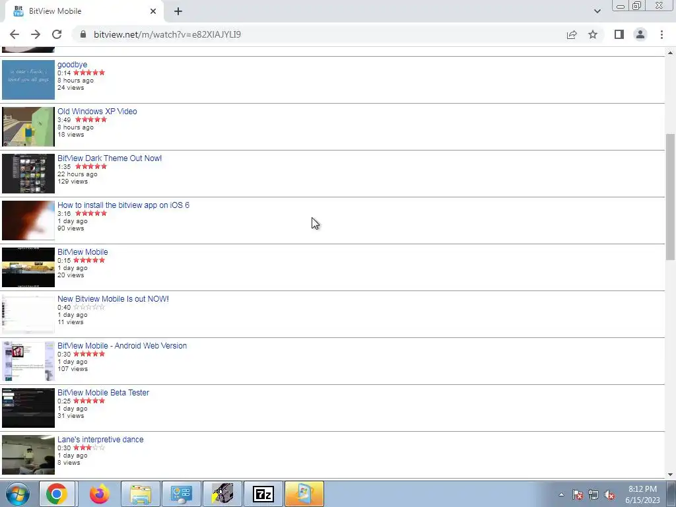Close the BitView Mobile tab
Image resolution: width=676 pixels, height=507 pixels.
(x=153, y=11)
